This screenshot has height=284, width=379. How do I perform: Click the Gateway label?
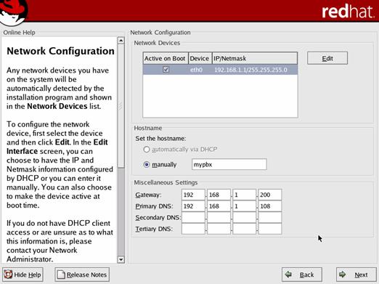coord(148,195)
